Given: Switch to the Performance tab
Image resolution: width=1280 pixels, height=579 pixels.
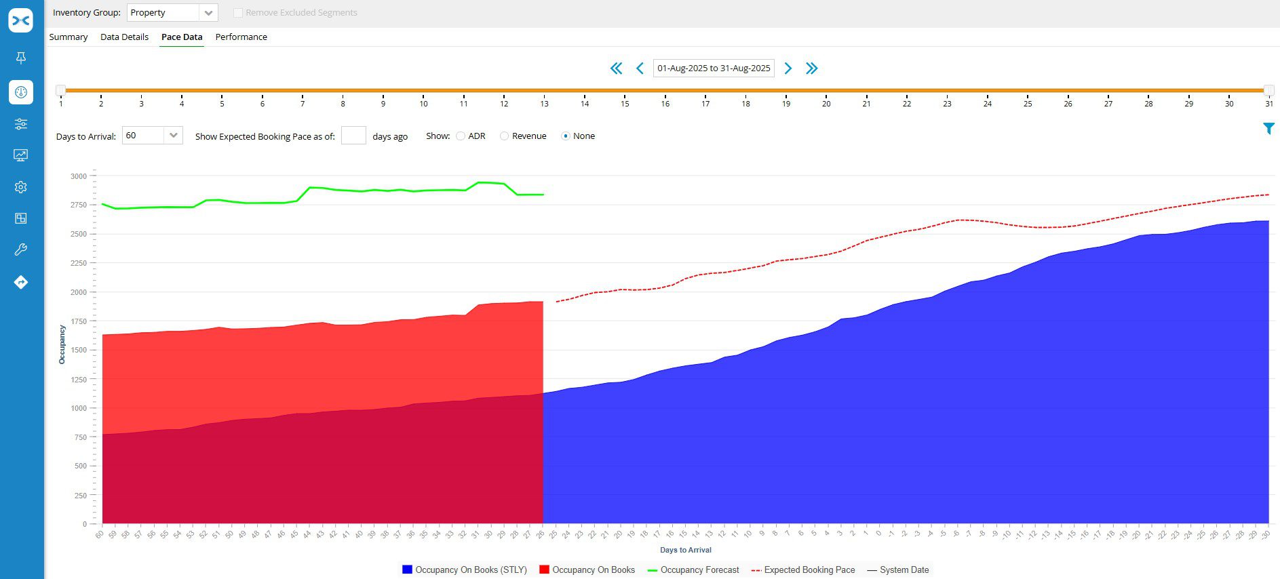Looking at the screenshot, I should click(x=241, y=37).
